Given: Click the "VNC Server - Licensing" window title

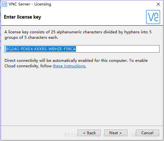Looking at the screenshot, I should (x=30, y=4).
